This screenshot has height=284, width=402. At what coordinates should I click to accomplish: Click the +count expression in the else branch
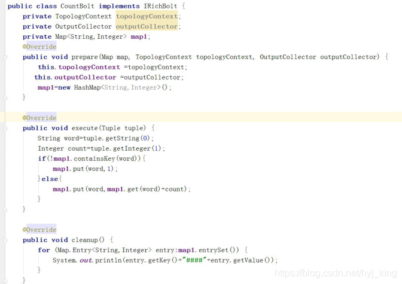coord(173,189)
